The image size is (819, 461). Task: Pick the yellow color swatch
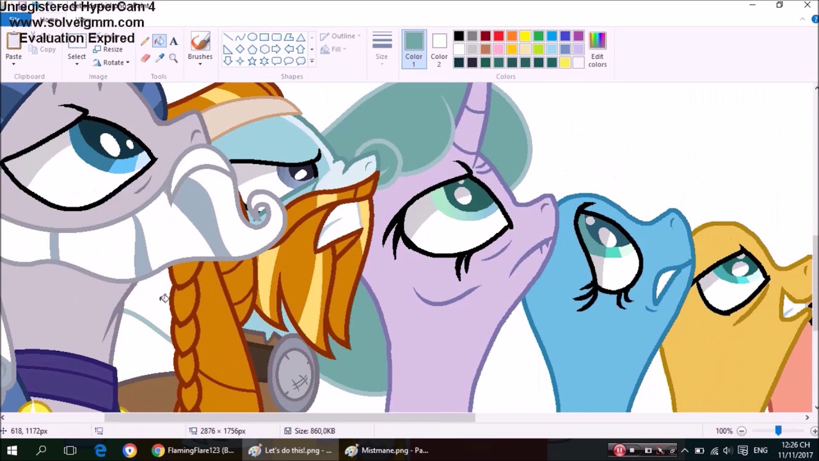pos(525,36)
